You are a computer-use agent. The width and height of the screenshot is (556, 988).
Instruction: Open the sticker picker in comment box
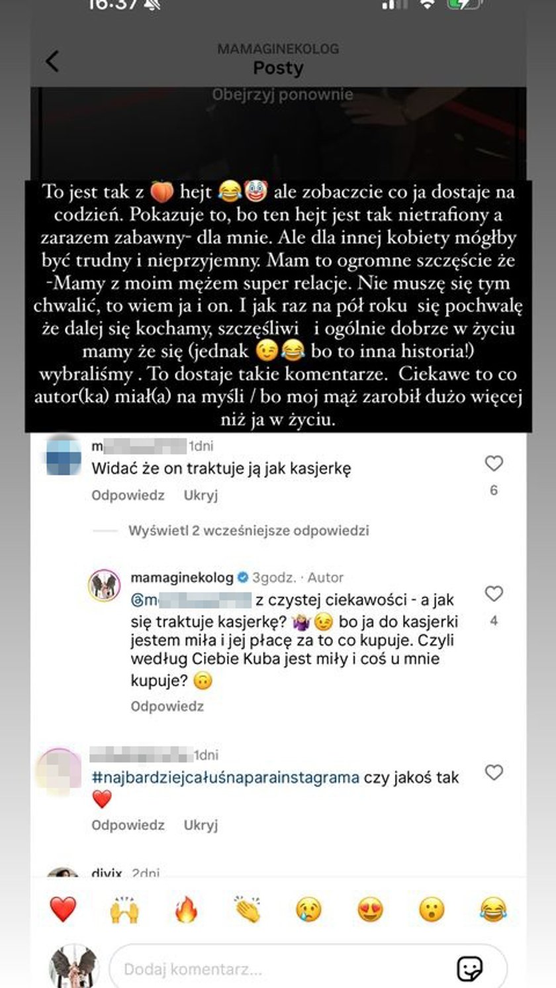469,969
